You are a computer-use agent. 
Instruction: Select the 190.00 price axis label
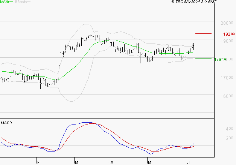[x=227, y=41]
